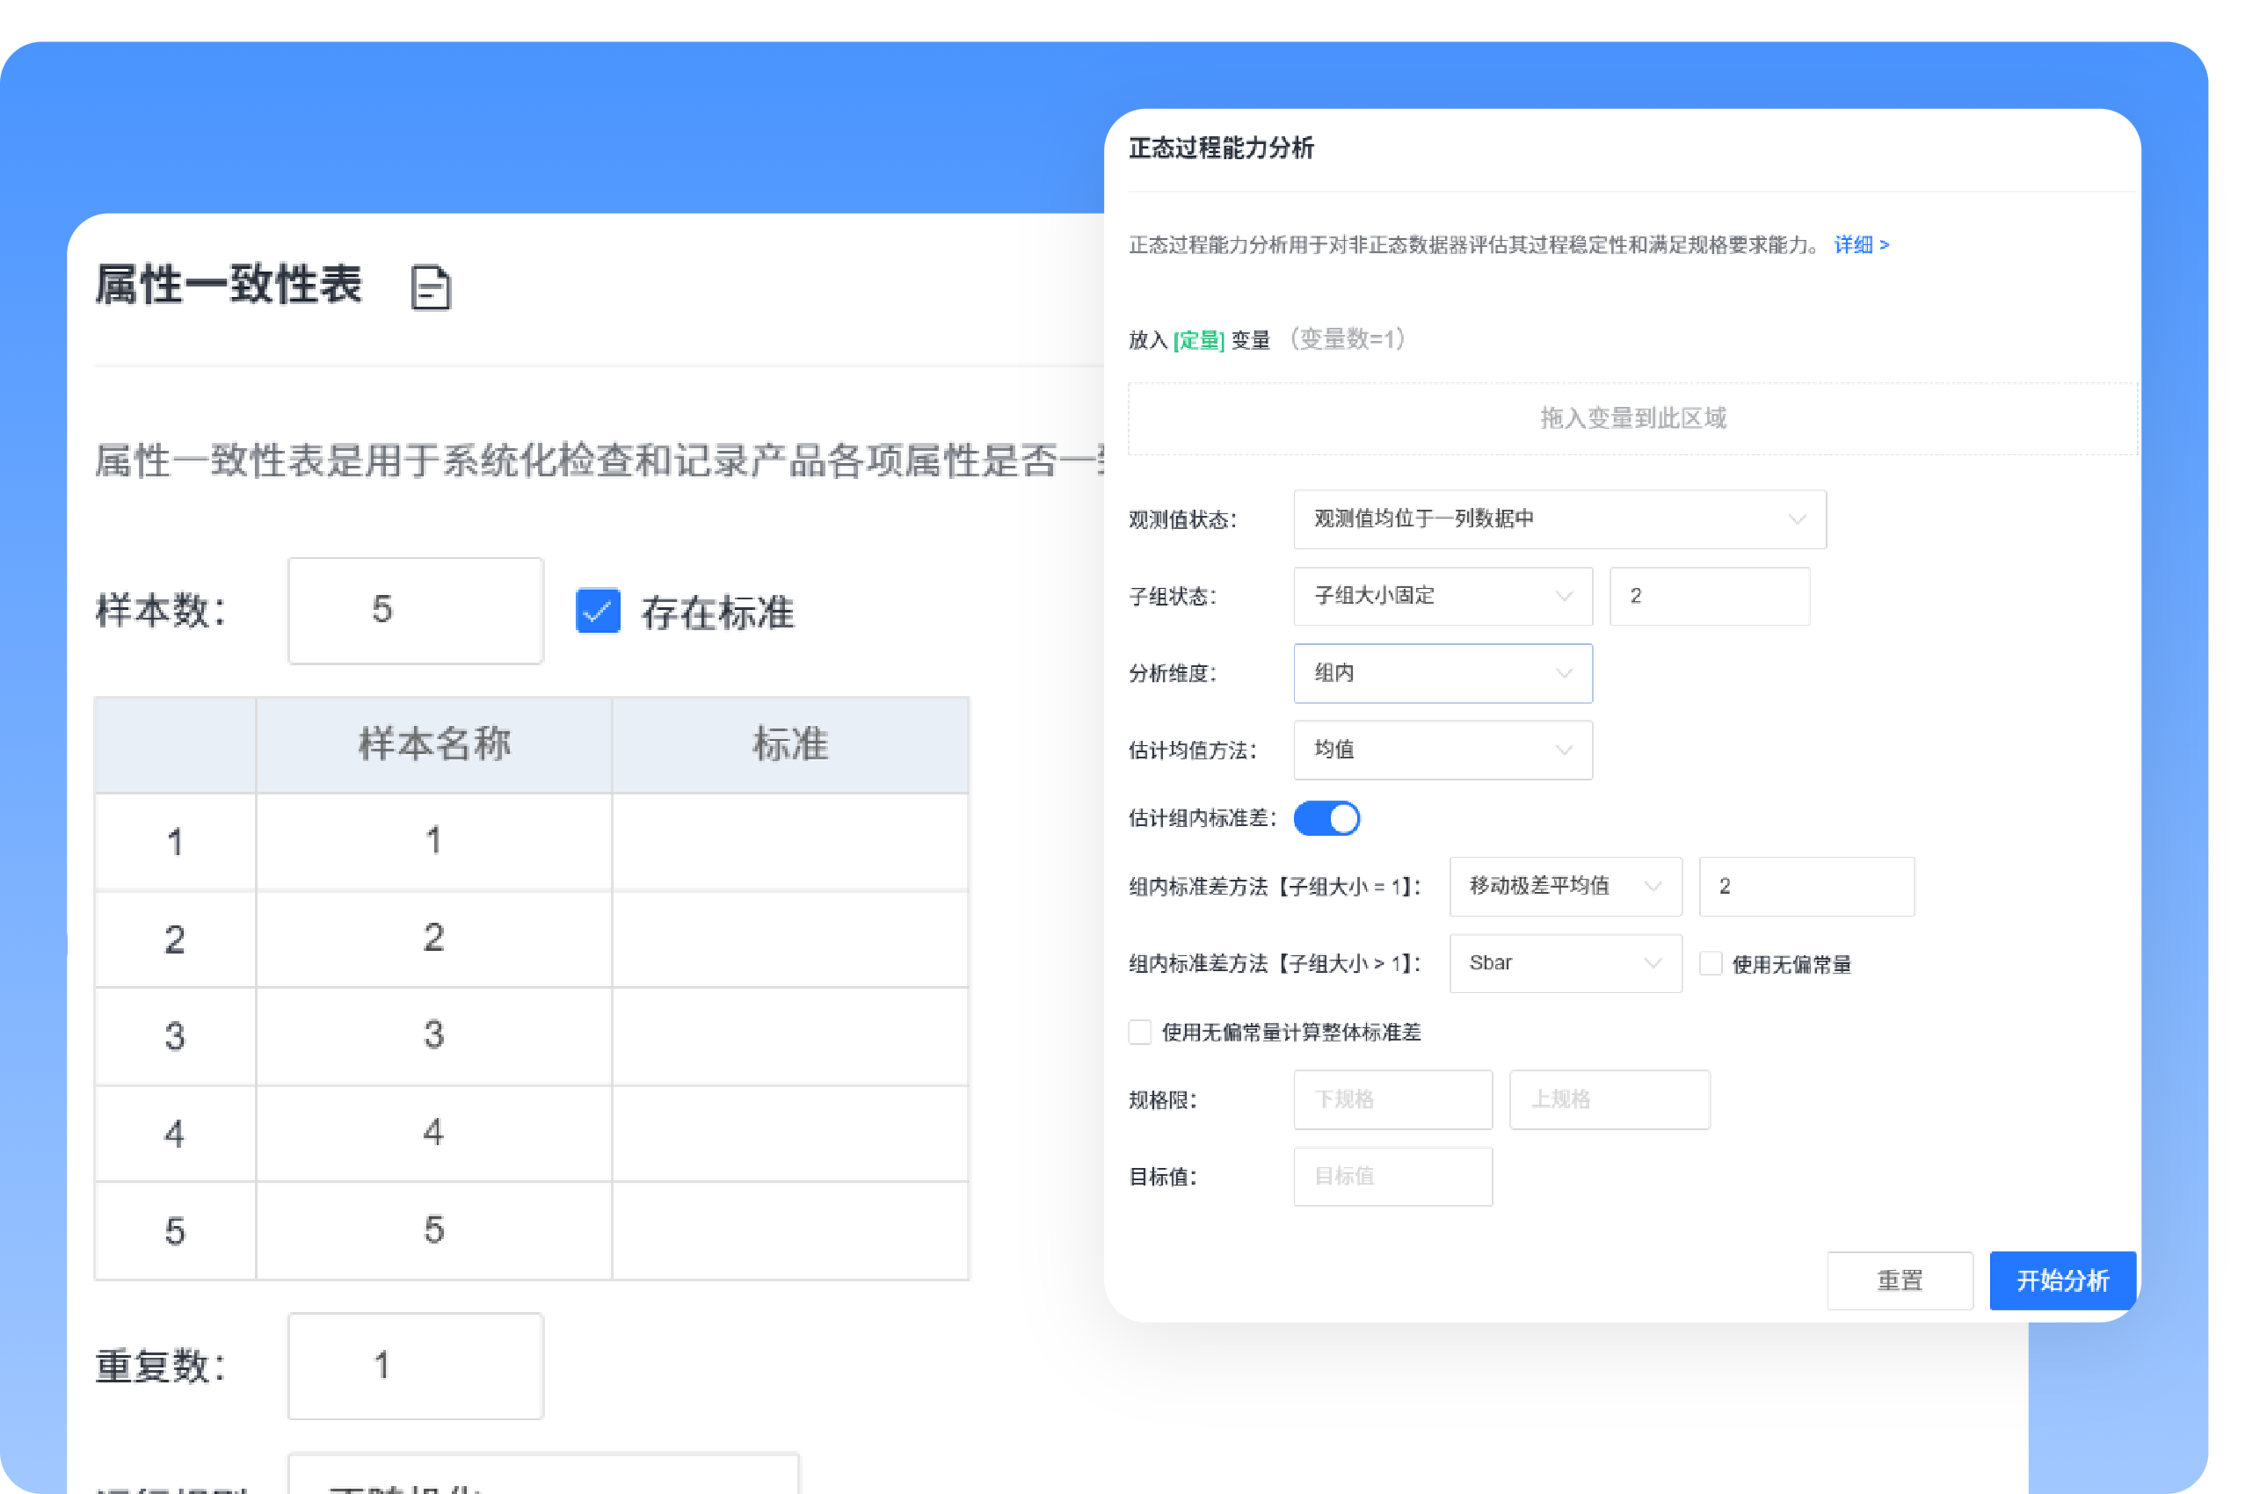
Task: Click the 下规格 specification input field
Action: [x=1392, y=1099]
